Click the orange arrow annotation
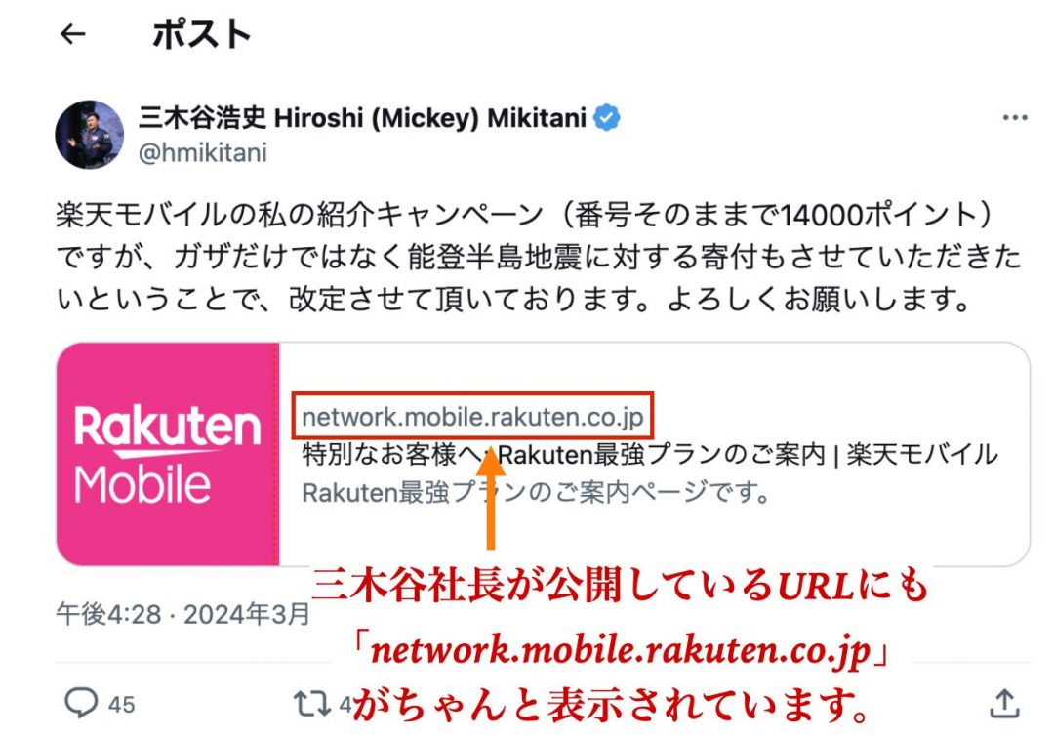Screen dimensions: 1054x737 tap(491, 498)
